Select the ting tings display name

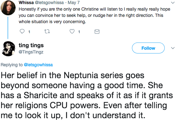pos(31,45)
